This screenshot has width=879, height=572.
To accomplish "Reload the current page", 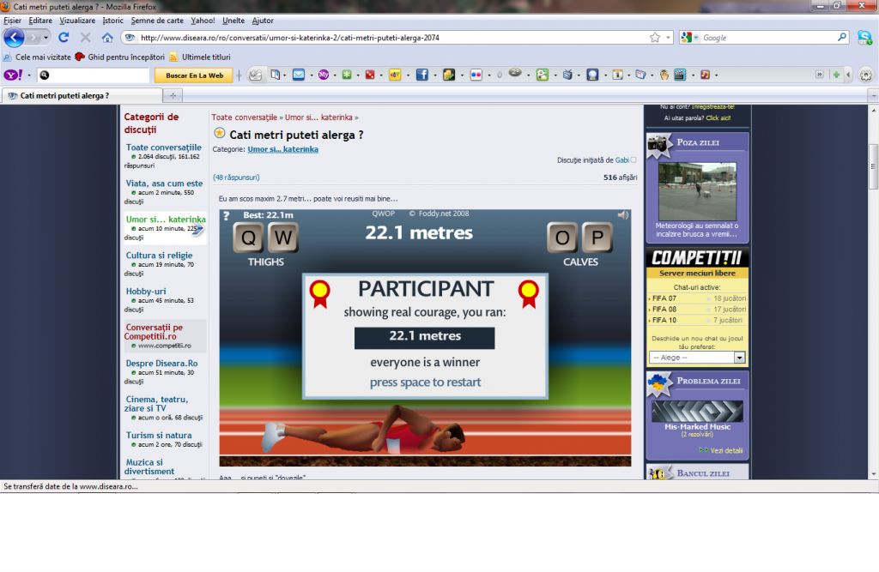I will point(64,38).
